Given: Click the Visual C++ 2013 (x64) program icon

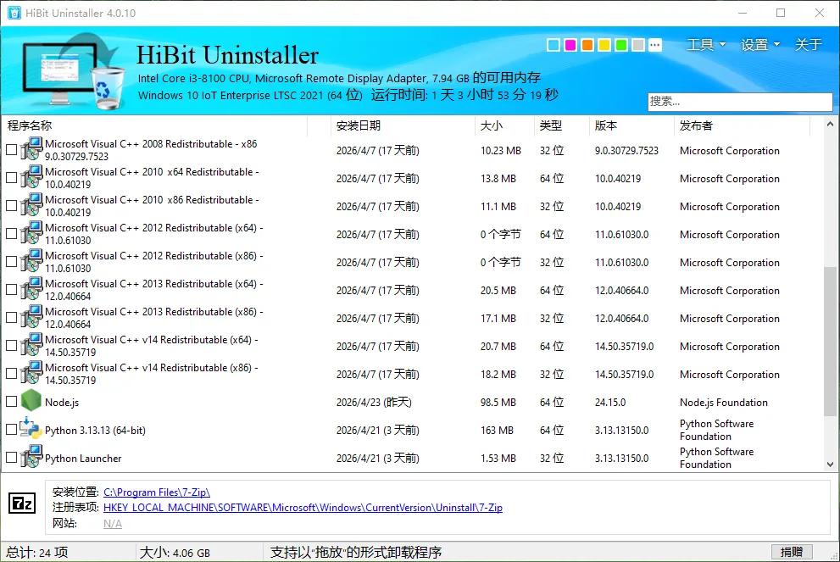Looking at the screenshot, I should click(31, 289).
